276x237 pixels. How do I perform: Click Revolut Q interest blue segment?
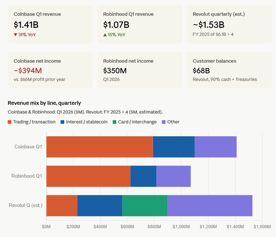pyautogui.click(x=100, y=205)
